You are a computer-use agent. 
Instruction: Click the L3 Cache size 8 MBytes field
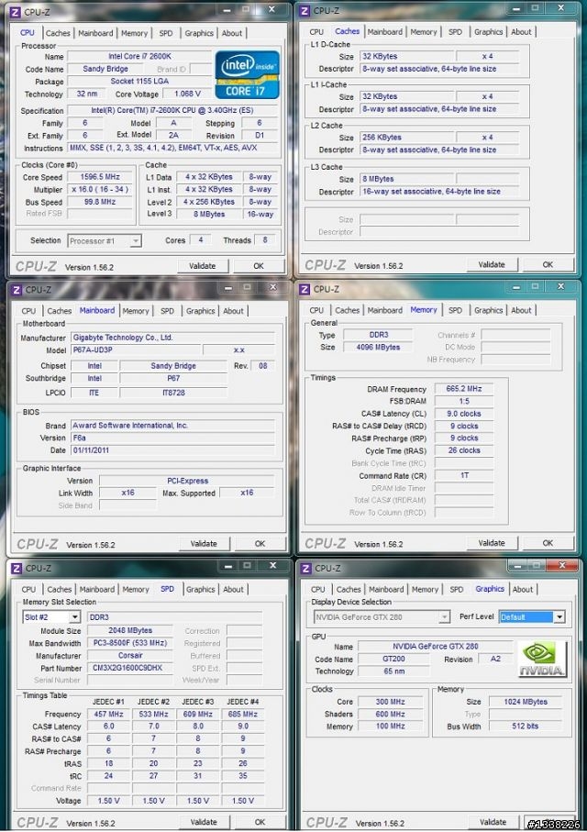(x=406, y=179)
